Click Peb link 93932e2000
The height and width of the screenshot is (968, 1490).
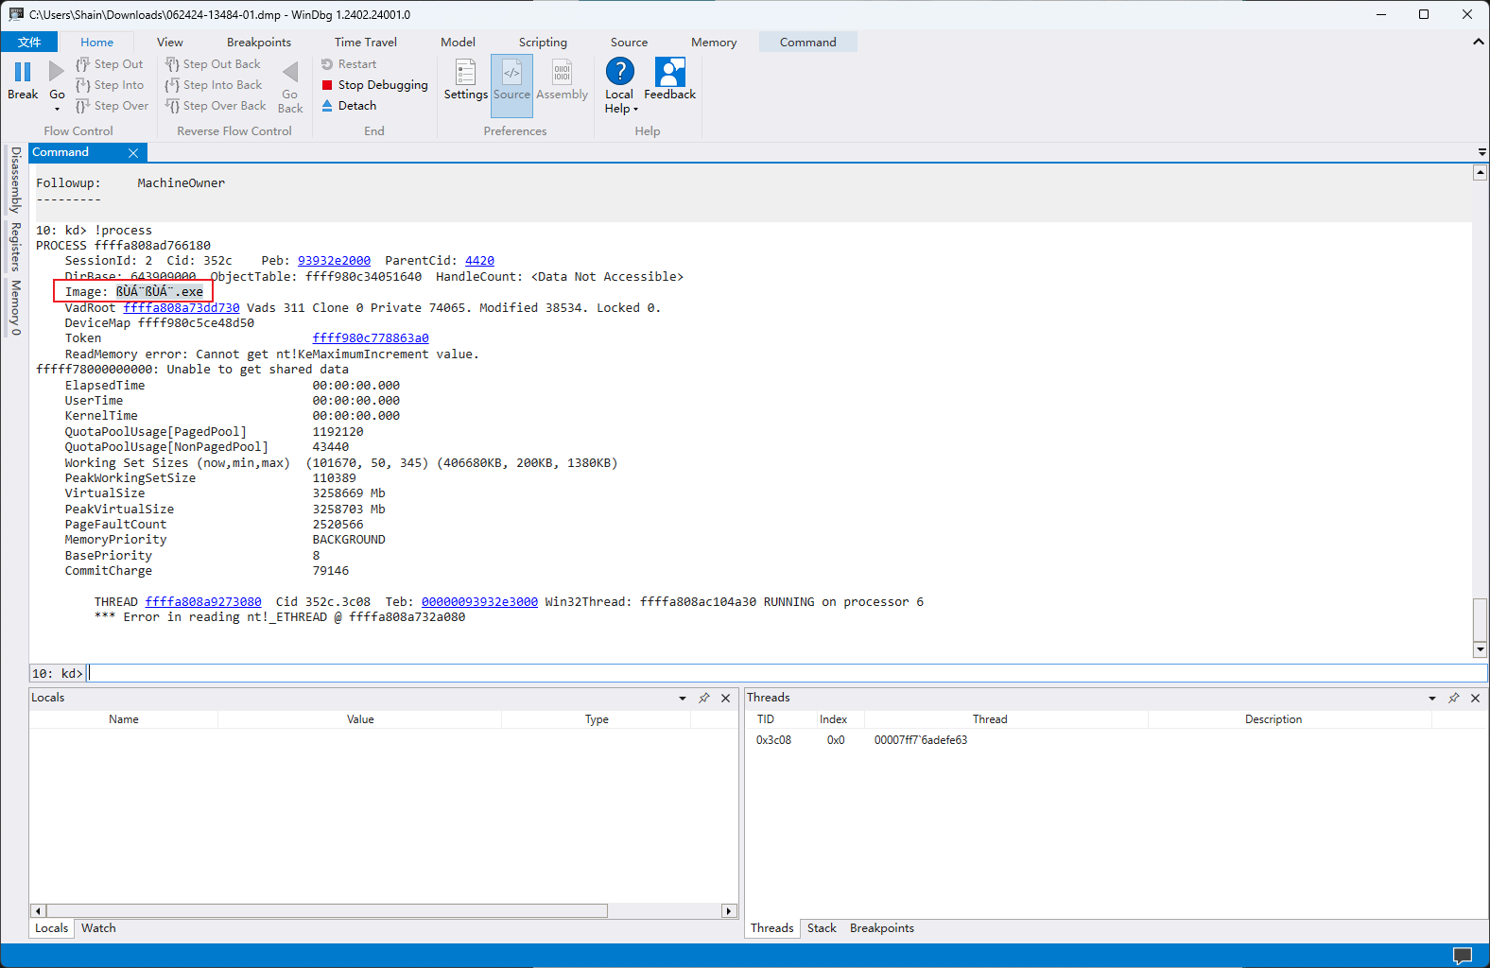point(334,261)
